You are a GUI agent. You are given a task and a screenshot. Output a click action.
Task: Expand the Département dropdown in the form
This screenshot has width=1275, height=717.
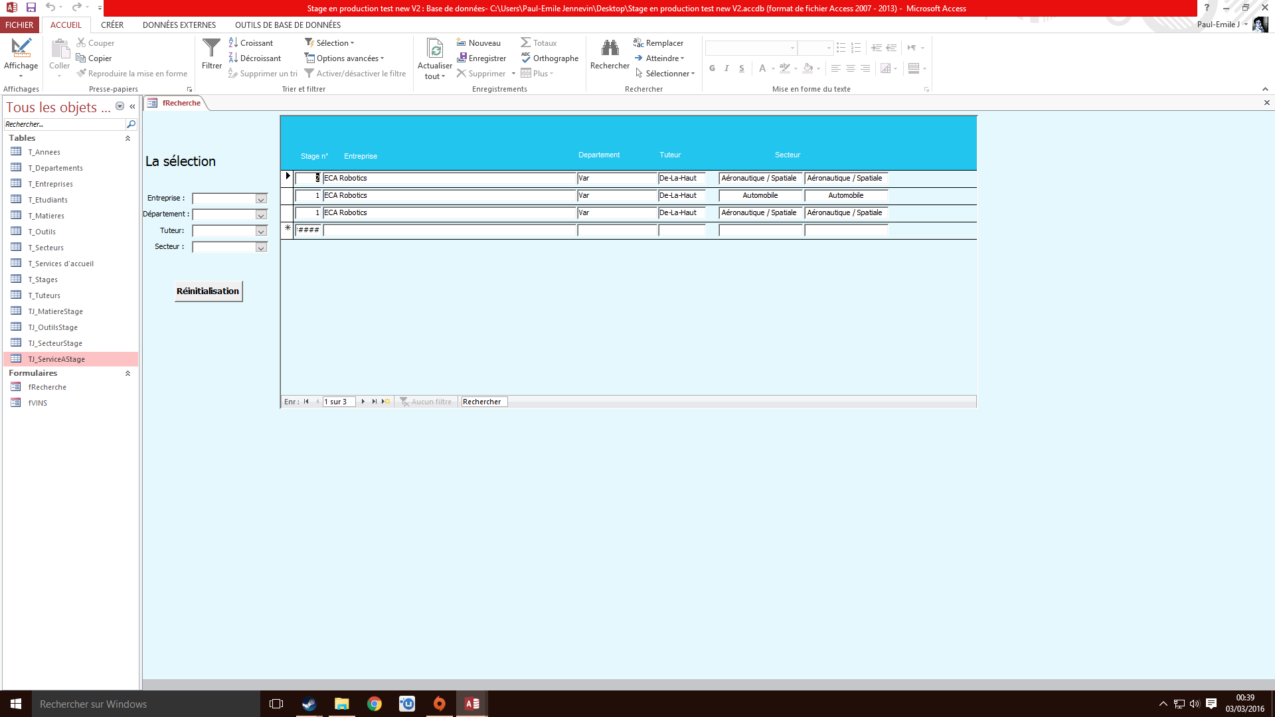[x=261, y=214]
